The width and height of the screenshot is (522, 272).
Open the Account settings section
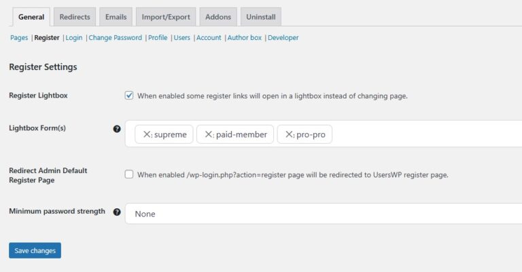tap(209, 37)
